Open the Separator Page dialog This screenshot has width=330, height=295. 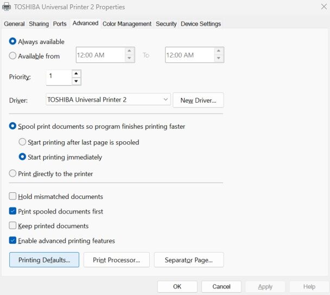188,260
